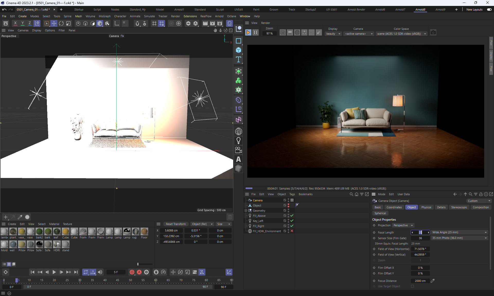Click the focus distance picker icon

[433, 281]
